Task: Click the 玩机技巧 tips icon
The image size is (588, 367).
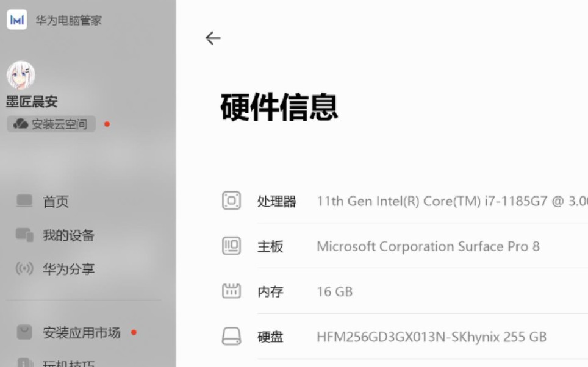Action: point(23,363)
